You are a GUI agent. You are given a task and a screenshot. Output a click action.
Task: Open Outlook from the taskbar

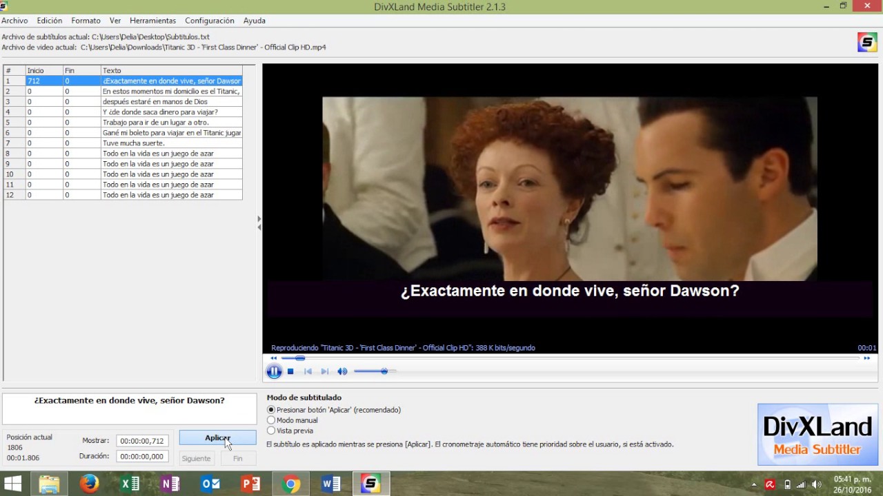(x=210, y=484)
